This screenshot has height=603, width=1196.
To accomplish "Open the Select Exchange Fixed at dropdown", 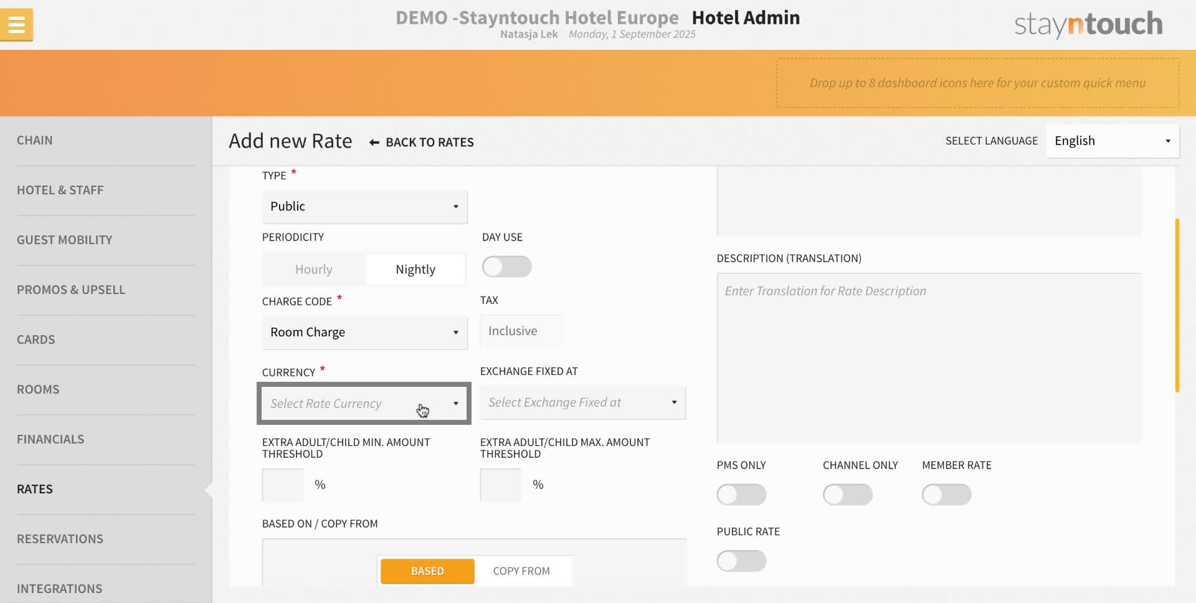I will point(583,402).
